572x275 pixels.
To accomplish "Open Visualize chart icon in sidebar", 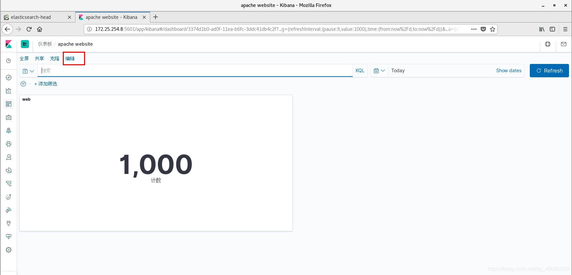I will (9, 91).
